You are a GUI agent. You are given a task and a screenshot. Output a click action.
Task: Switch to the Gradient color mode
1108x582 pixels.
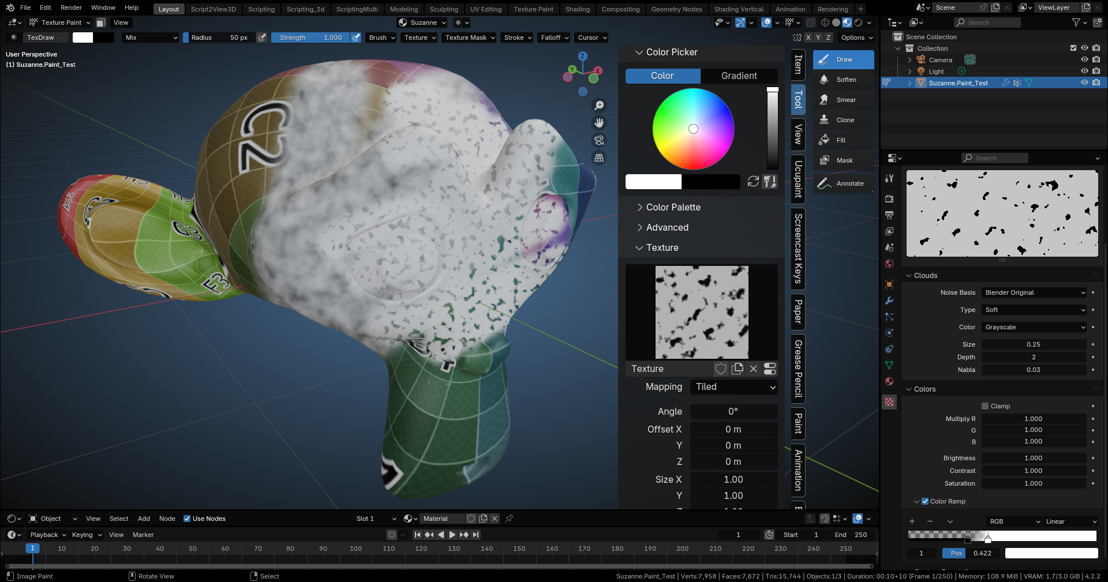coord(739,76)
